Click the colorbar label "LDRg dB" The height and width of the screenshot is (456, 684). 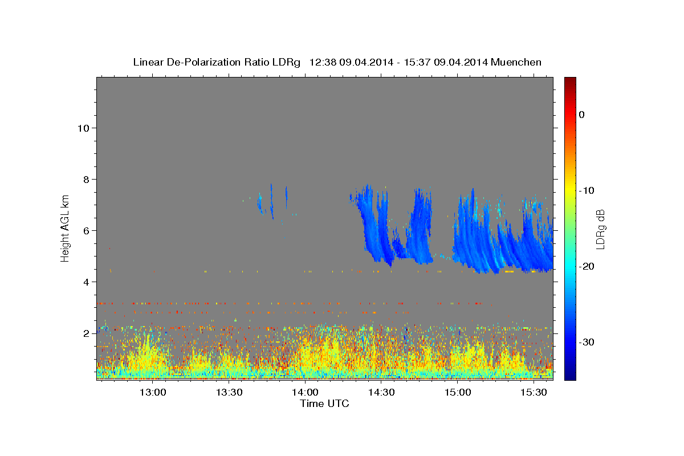click(600, 229)
